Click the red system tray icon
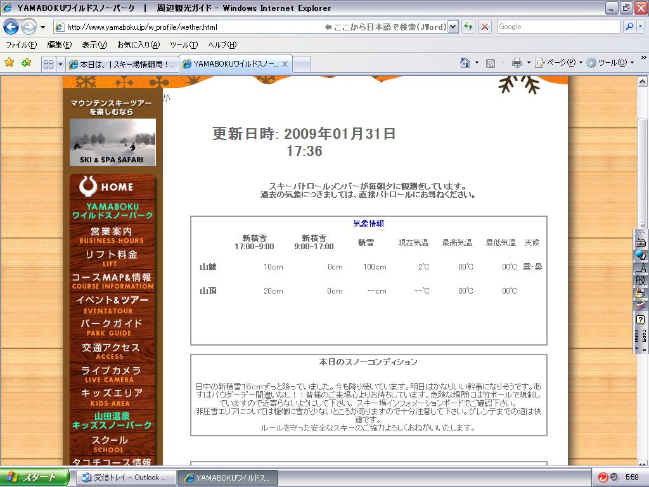The width and height of the screenshot is (649, 487). click(x=603, y=477)
